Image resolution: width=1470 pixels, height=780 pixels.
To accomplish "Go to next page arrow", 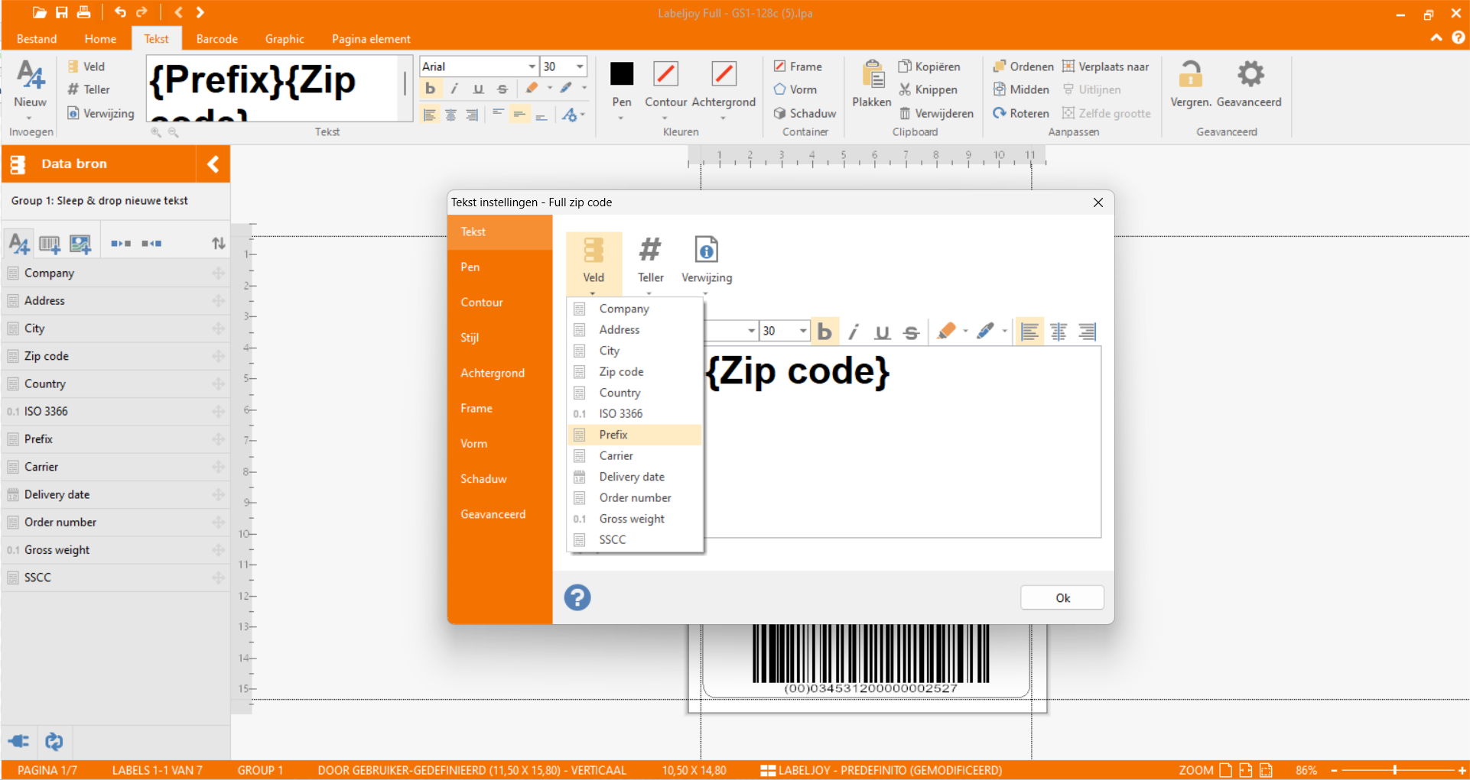I will tap(200, 12).
